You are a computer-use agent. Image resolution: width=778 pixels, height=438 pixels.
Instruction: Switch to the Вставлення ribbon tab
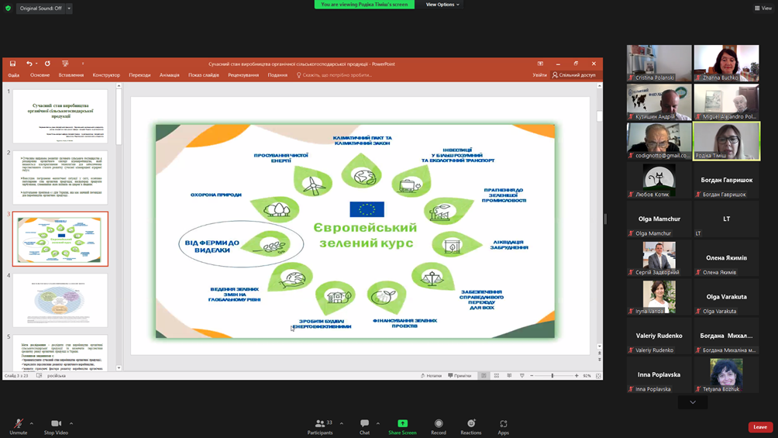point(71,75)
